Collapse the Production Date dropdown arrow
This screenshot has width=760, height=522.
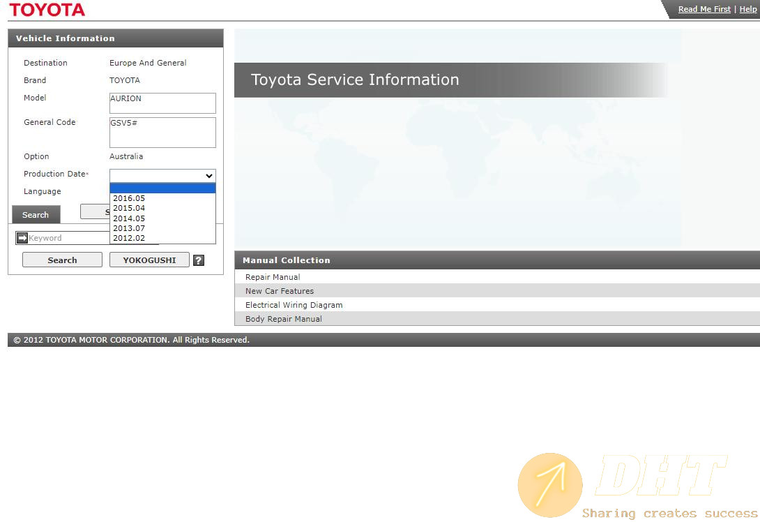209,176
